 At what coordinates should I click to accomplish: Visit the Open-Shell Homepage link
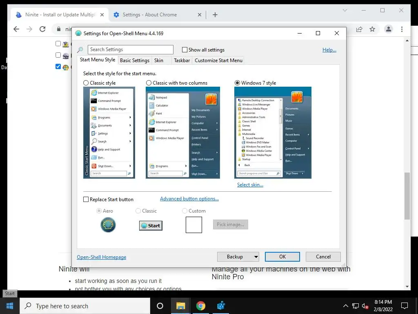[101, 257]
